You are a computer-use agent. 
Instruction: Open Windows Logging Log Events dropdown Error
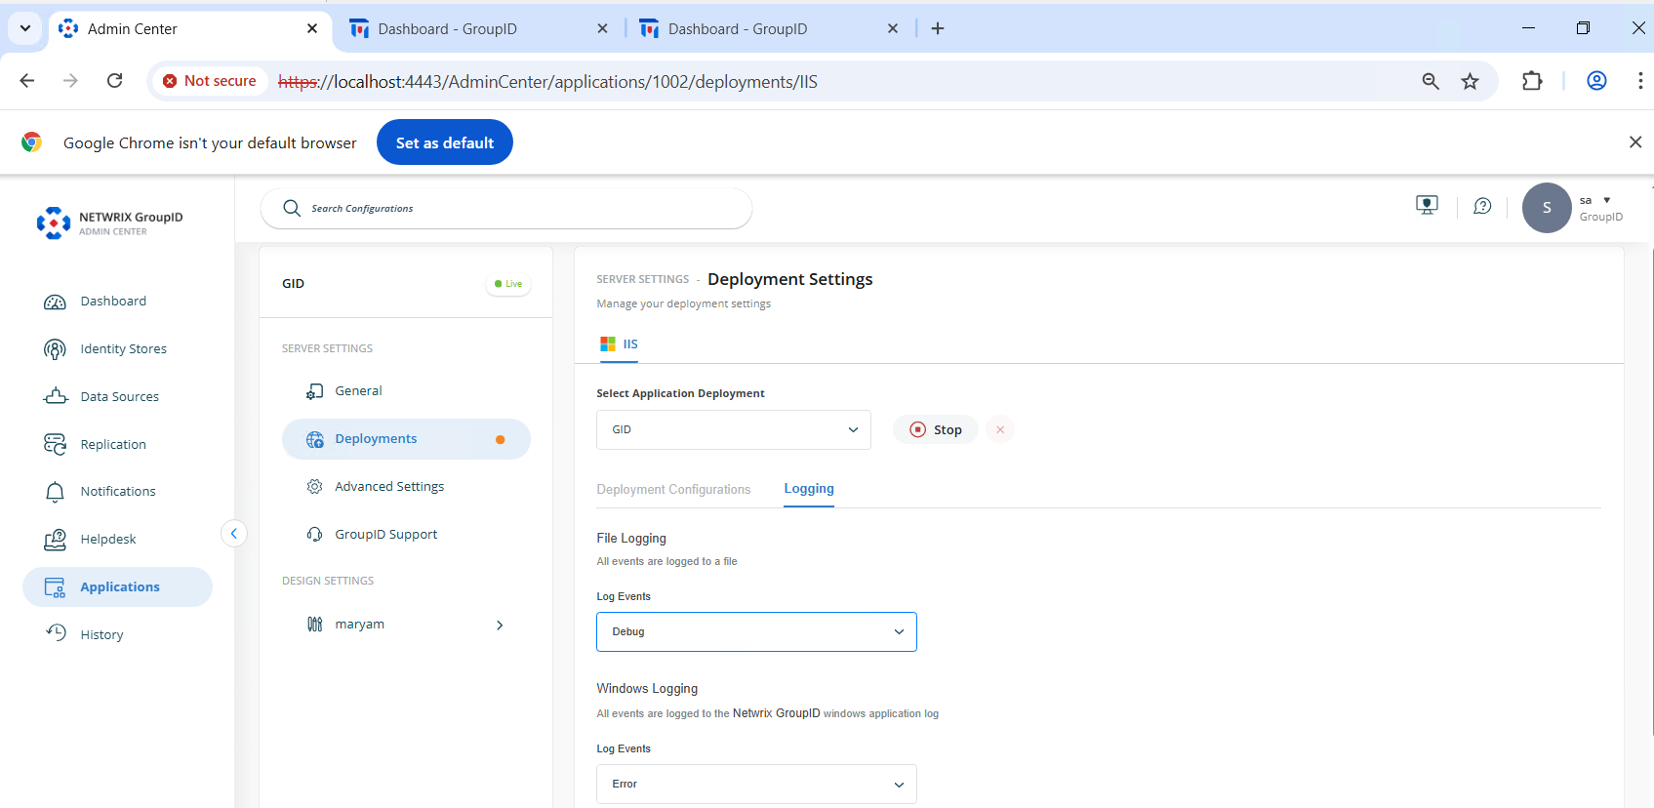tap(756, 785)
